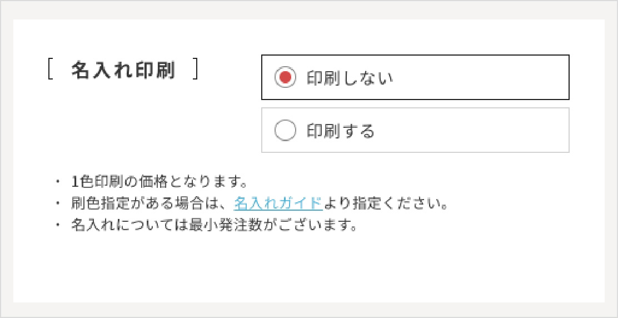Screen dimensions: 618x318
Task: Click the left bracket beside 名入れ印刷
Action: click(x=51, y=71)
